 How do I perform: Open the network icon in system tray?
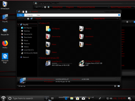coord(108,98)
